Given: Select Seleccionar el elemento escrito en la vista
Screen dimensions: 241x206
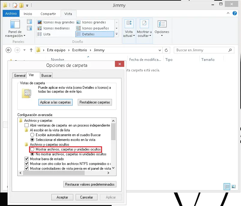Looking at the screenshot, I should pos(32,140).
